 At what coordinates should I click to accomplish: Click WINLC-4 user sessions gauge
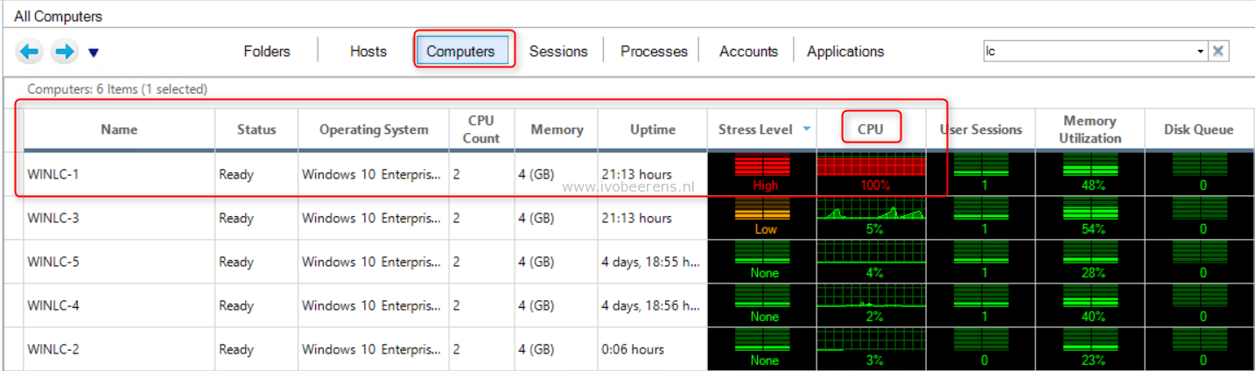coord(980,304)
